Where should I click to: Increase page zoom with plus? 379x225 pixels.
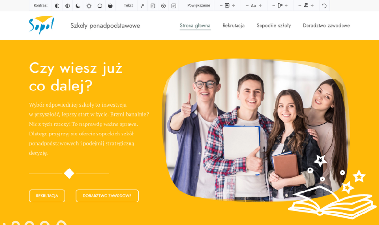(234, 6)
